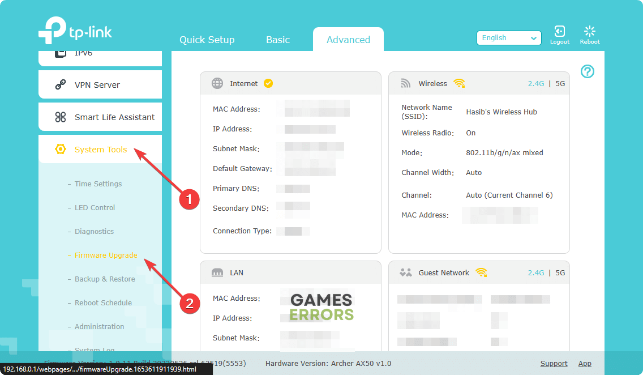Click the Guest Network panel title

pos(444,273)
